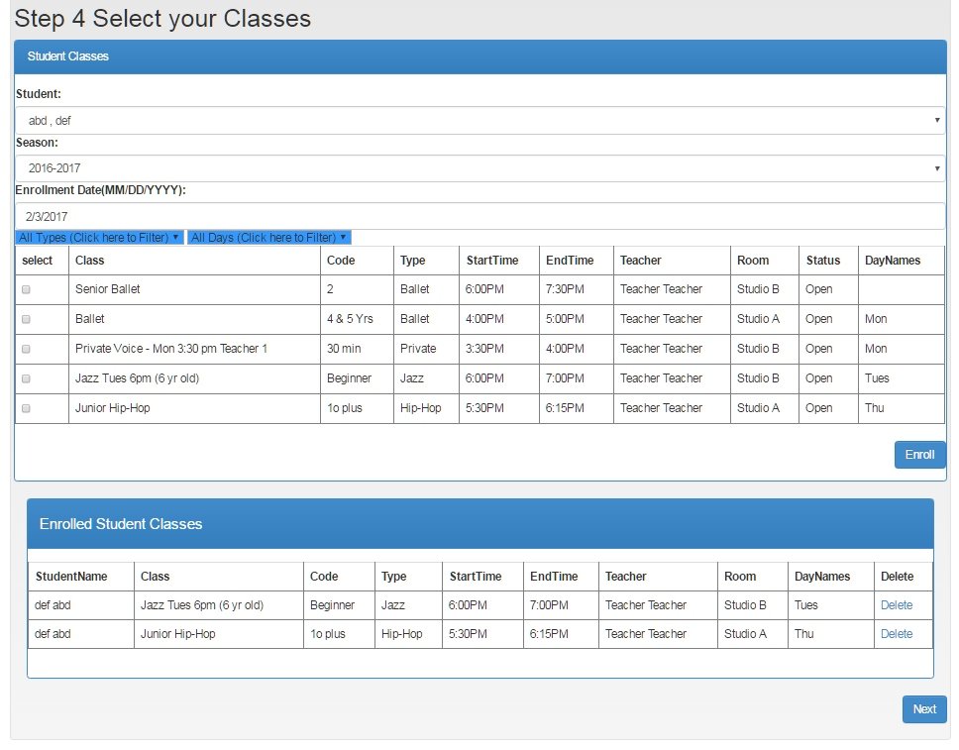Click the Senior Ballet class name
The height and width of the screenshot is (750, 959).
click(108, 289)
